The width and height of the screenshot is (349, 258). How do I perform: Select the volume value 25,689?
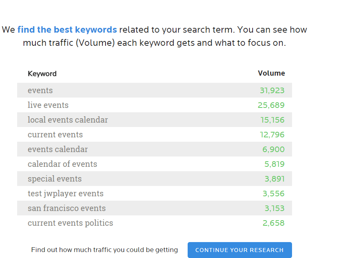pos(271,105)
